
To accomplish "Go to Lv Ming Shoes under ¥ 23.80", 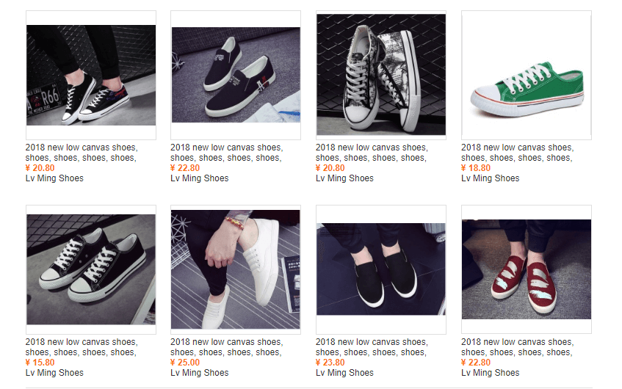I will click(x=344, y=373).
